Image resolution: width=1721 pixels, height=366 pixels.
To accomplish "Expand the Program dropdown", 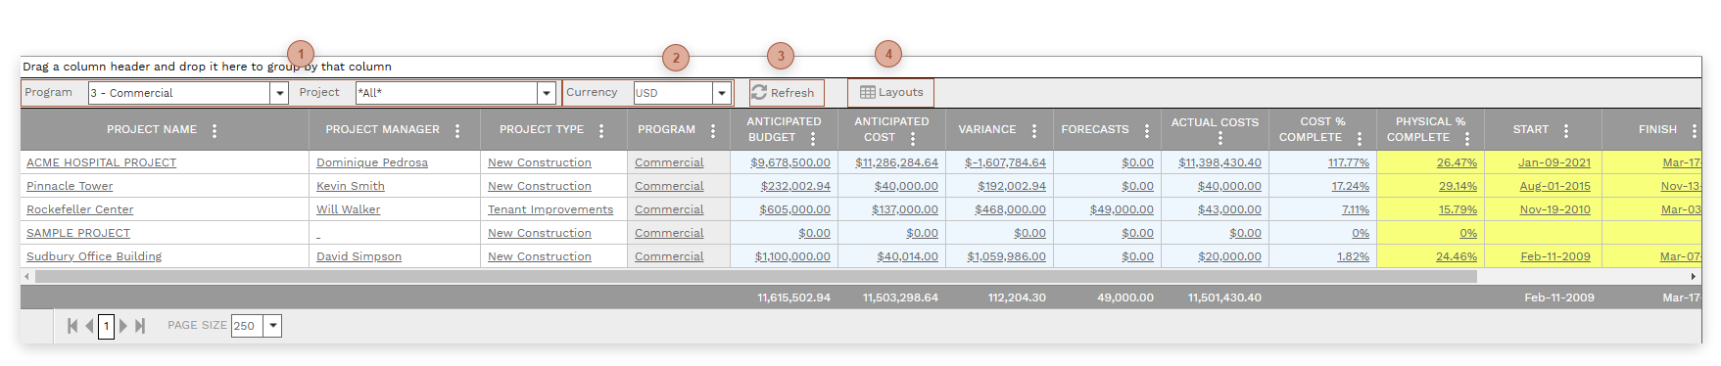I will [279, 93].
